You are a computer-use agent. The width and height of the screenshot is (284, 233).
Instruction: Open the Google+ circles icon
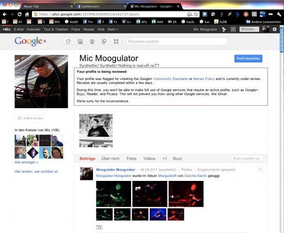(104, 41)
